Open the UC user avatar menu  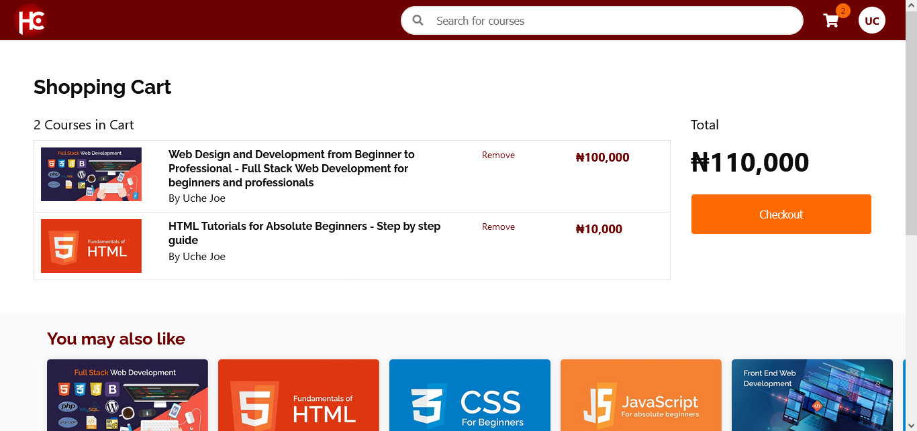coord(871,21)
